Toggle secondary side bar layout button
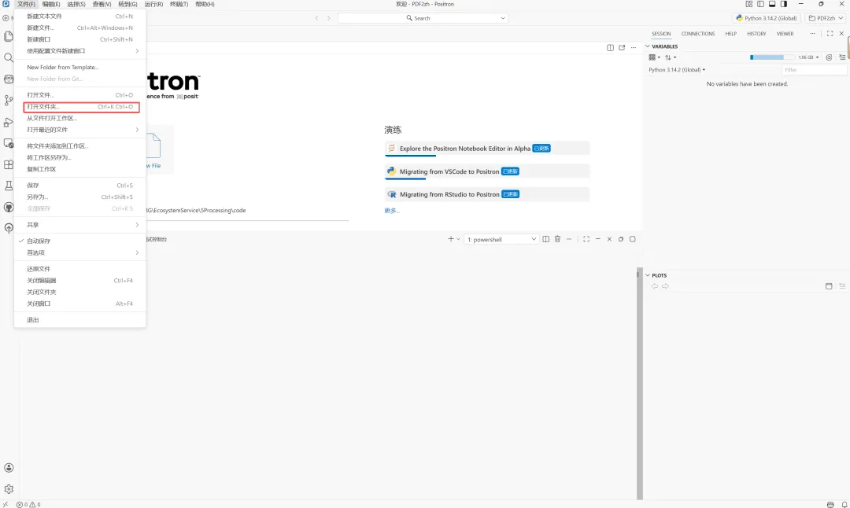The width and height of the screenshot is (850, 508). tap(783, 4)
